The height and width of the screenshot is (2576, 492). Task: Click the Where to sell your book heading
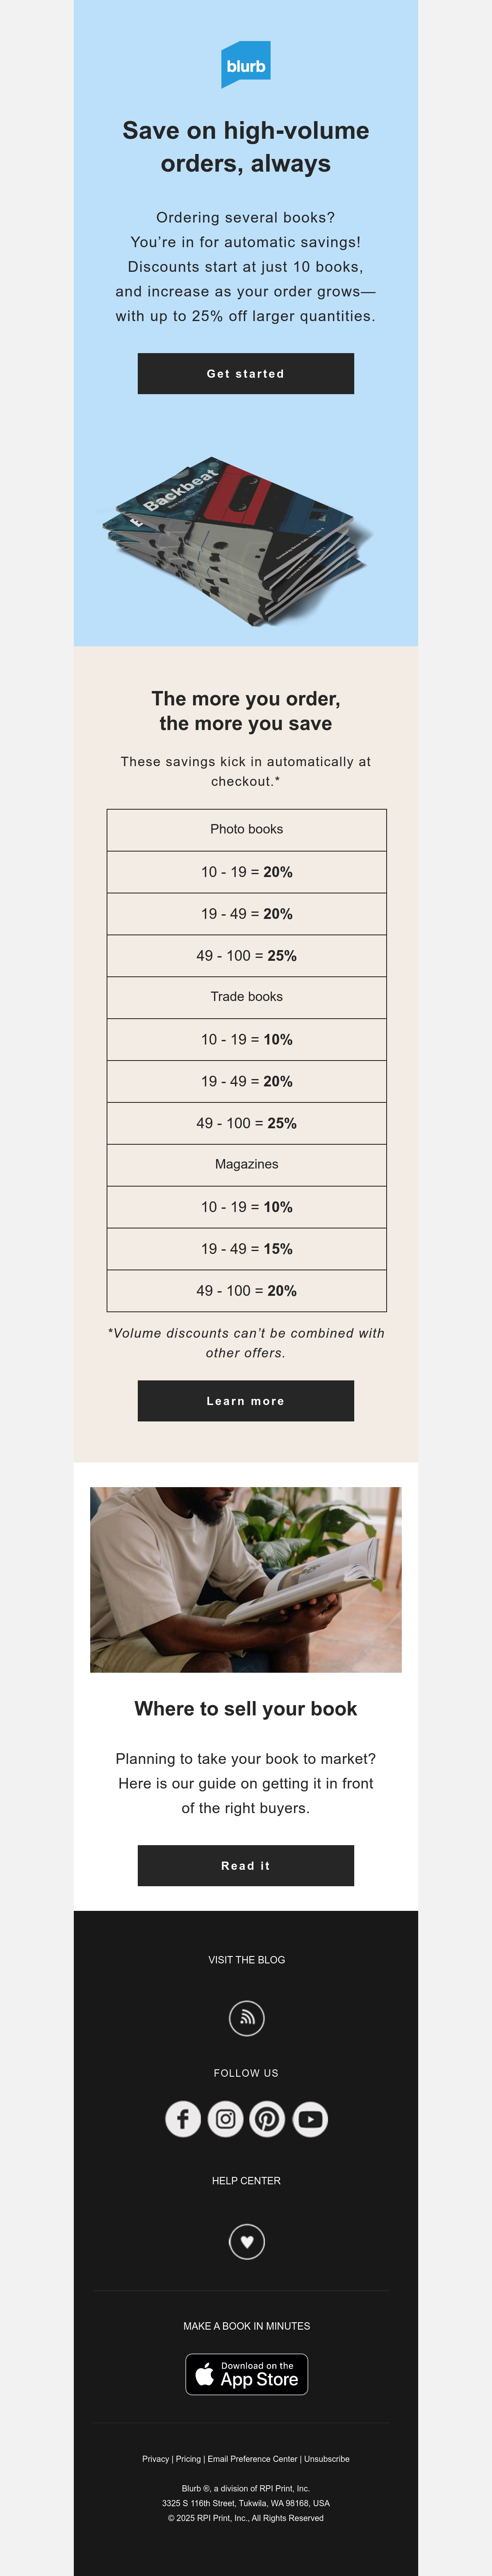pos(246,1709)
